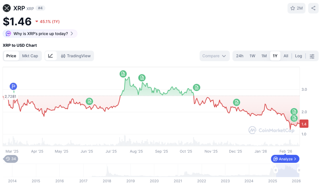Image resolution: width=321 pixels, height=193 pixels.
Task: Click the history counter badge showing 34
Action: 11,159
